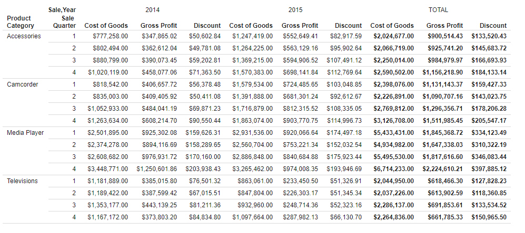Click the Media Player category label
Viewport: 525px width, 233px height.
pyautogui.click(x=25, y=133)
